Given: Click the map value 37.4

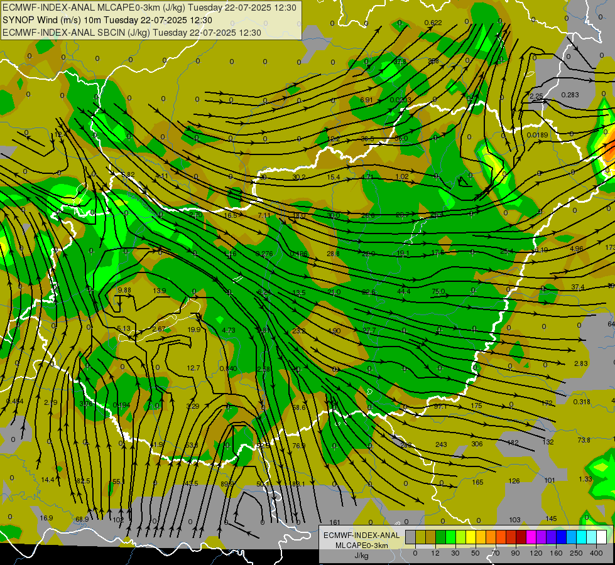Looking at the screenshot, I should point(577,288).
